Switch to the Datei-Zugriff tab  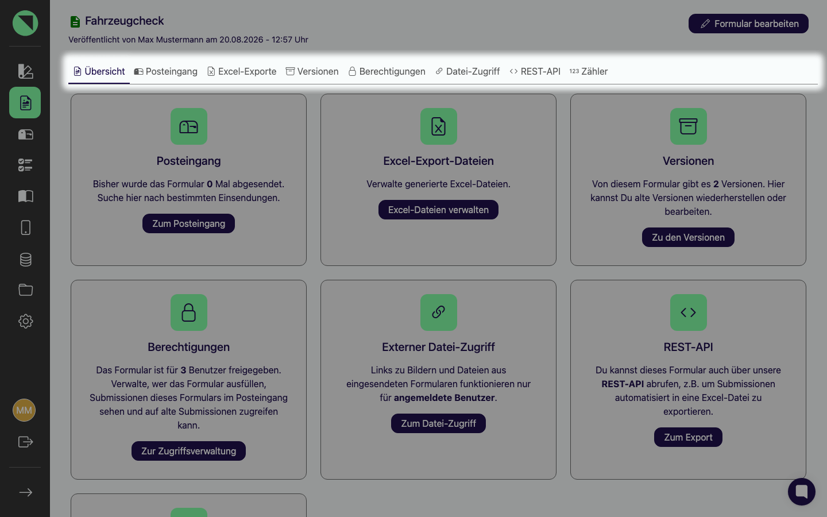tap(467, 71)
